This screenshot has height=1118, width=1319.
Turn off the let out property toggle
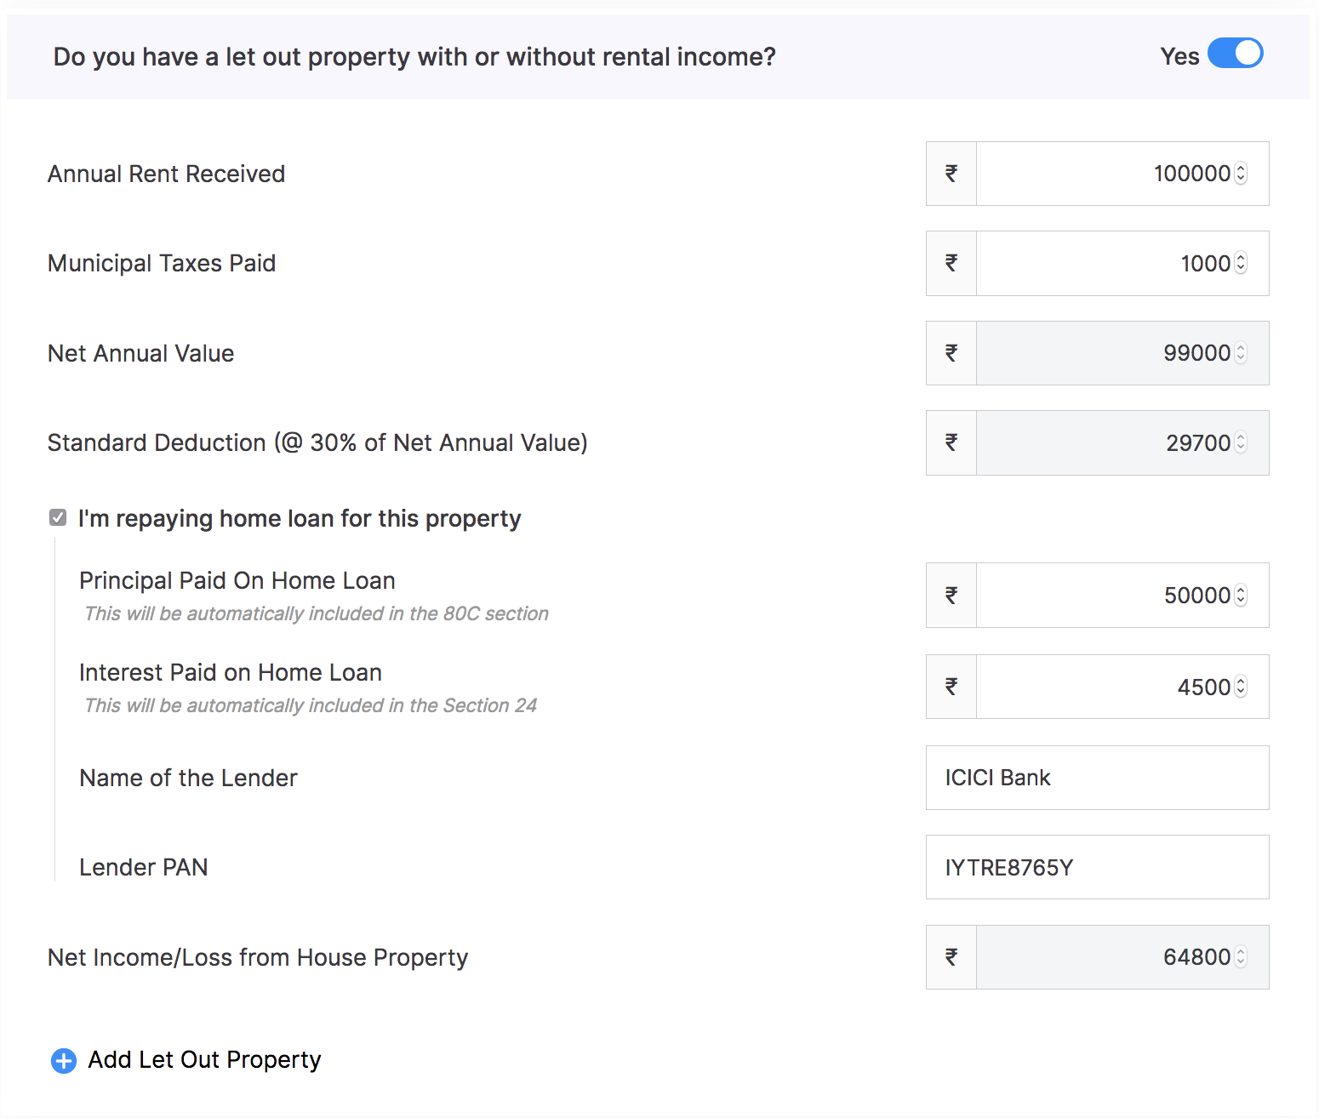pos(1236,53)
